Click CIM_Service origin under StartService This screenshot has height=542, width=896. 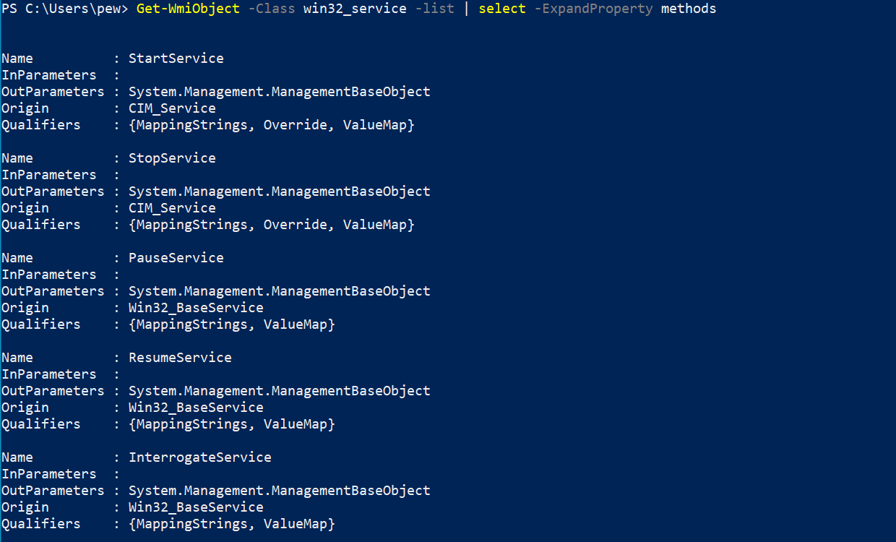tap(172, 108)
